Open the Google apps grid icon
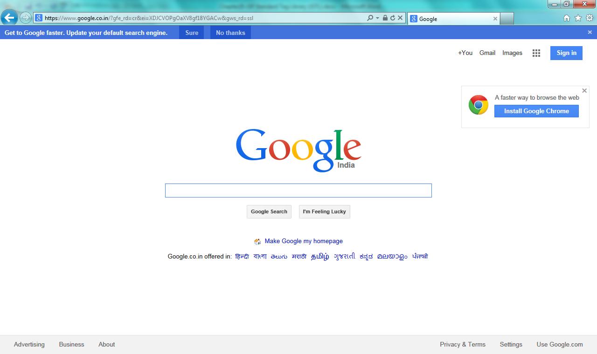 click(536, 53)
